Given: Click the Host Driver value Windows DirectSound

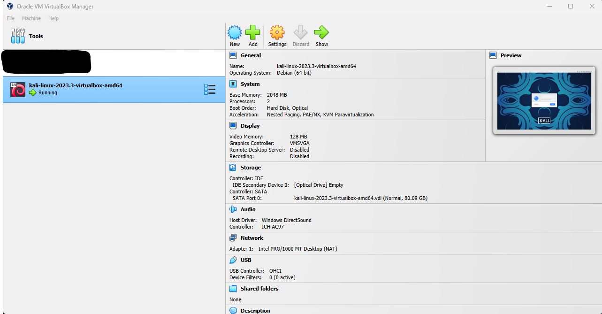Looking at the screenshot, I should (286, 220).
